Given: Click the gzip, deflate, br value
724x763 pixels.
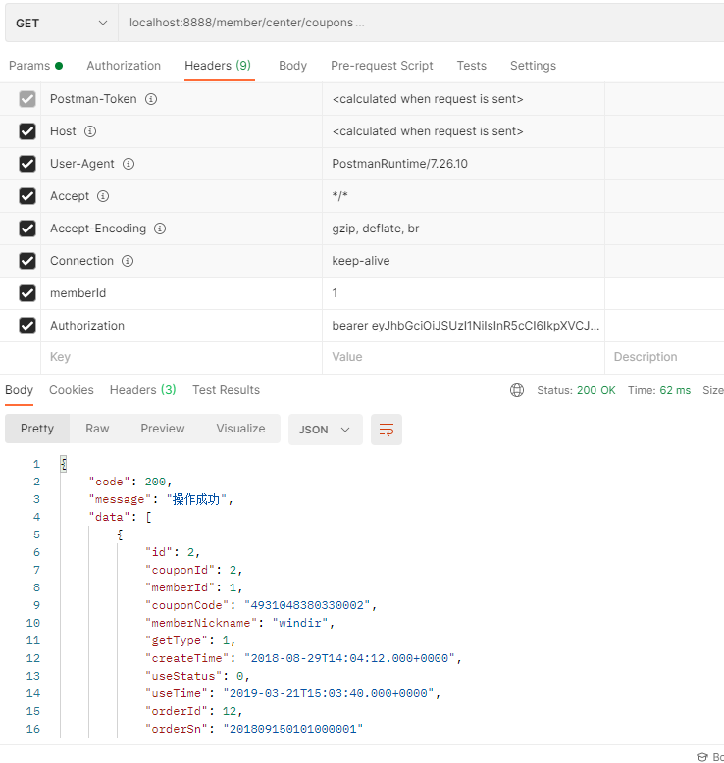Looking at the screenshot, I should (376, 229).
